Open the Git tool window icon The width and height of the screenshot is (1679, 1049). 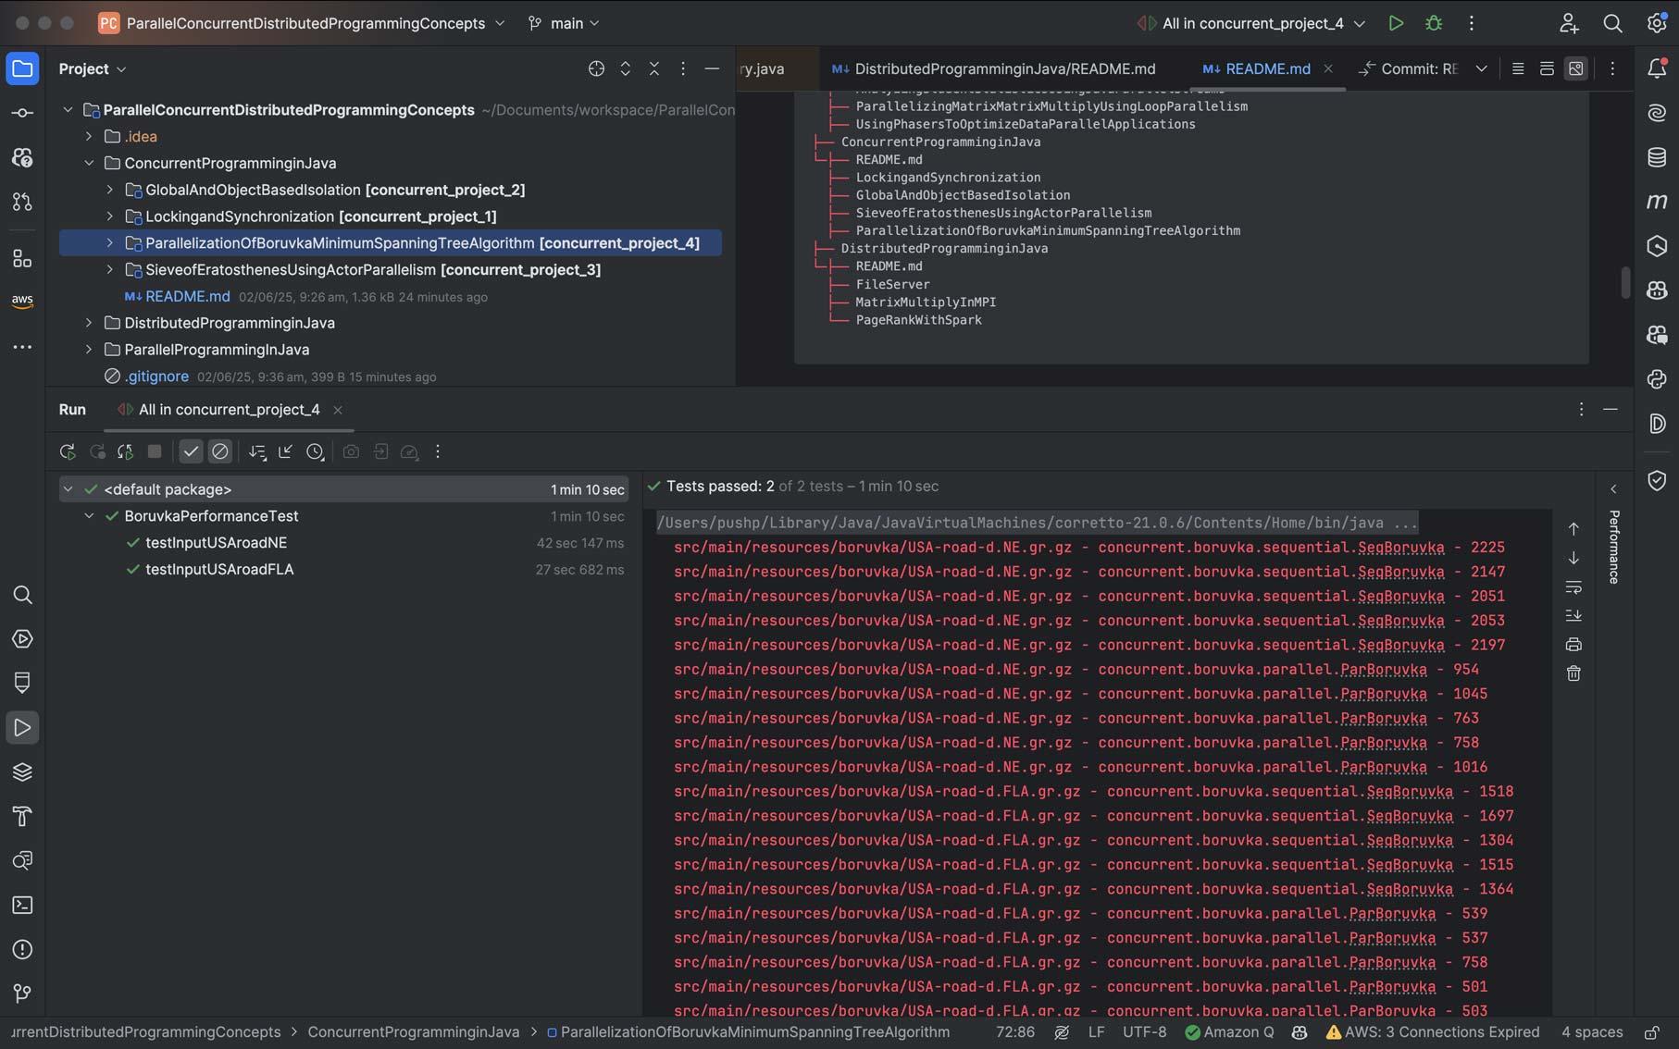tap(22, 993)
